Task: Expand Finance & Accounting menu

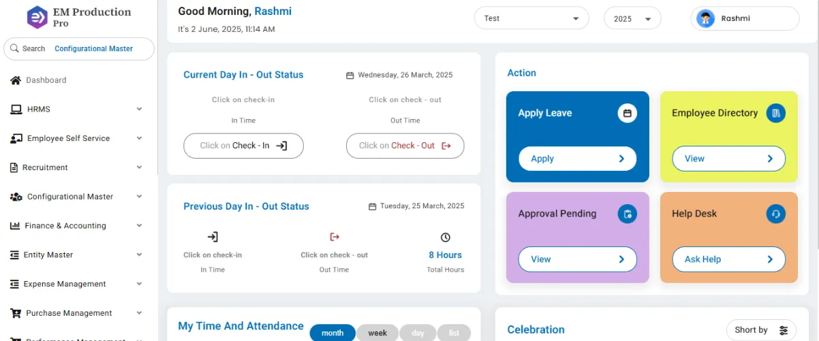Action: tap(77, 225)
